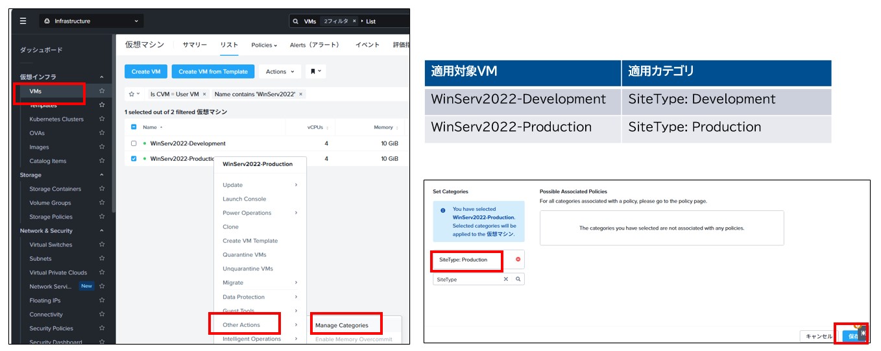This screenshot has width=881, height=351.
Task: Uncheck the WinServ2022-Production row checkbox
Action: pos(134,158)
